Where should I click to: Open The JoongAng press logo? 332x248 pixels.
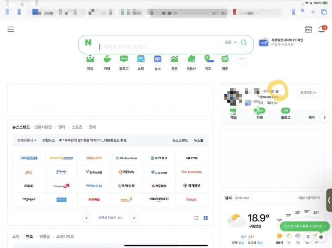pos(192,172)
